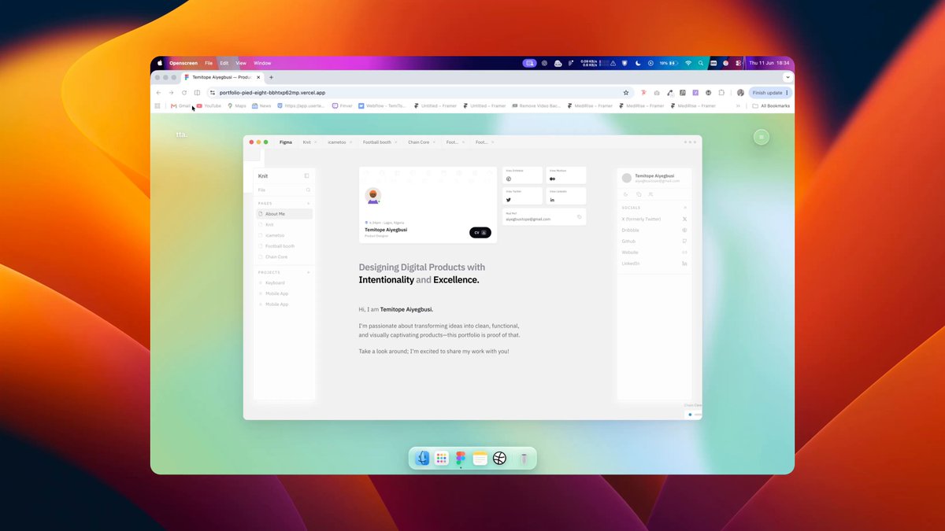Screen dimensions: 945x531
Task: Click the View Medium card
Action: (x=566, y=176)
